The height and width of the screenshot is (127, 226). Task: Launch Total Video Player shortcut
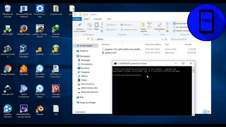point(40,91)
